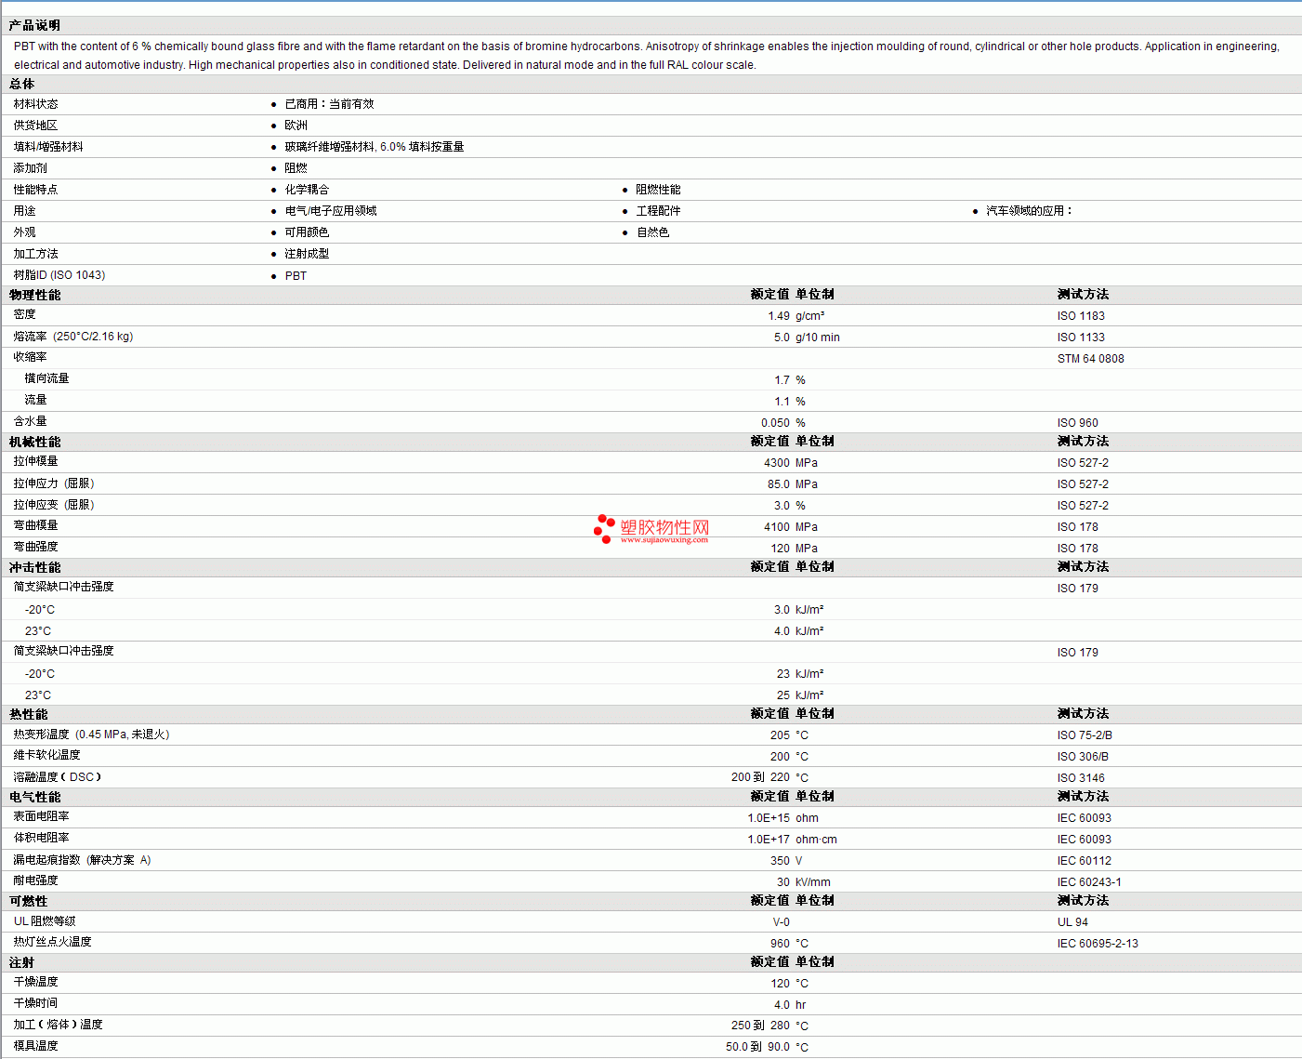Click the 机械性能 section heading

click(x=34, y=442)
